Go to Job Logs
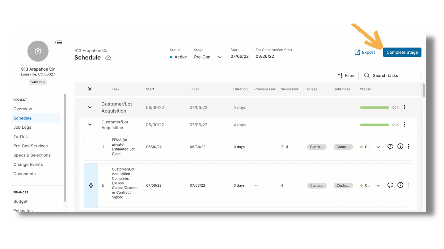This screenshot has height=249, width=444. point(22,127)
